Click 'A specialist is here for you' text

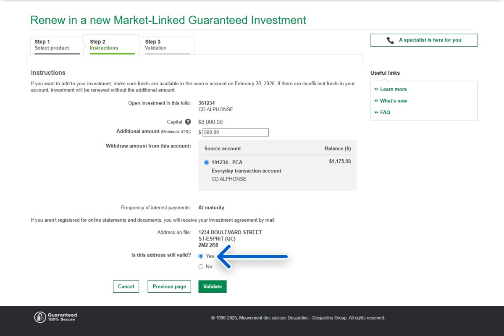pyautogui.click(x=430, y=40)
